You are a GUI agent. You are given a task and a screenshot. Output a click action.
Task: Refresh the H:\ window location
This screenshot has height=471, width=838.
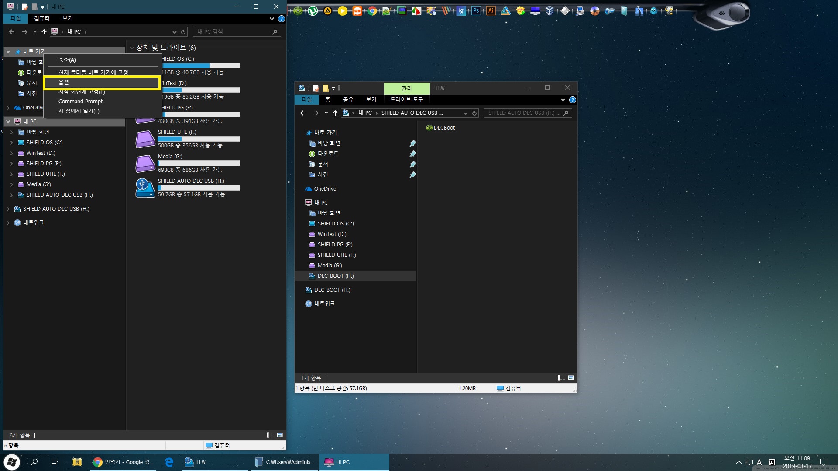click(x=474, y=113)
